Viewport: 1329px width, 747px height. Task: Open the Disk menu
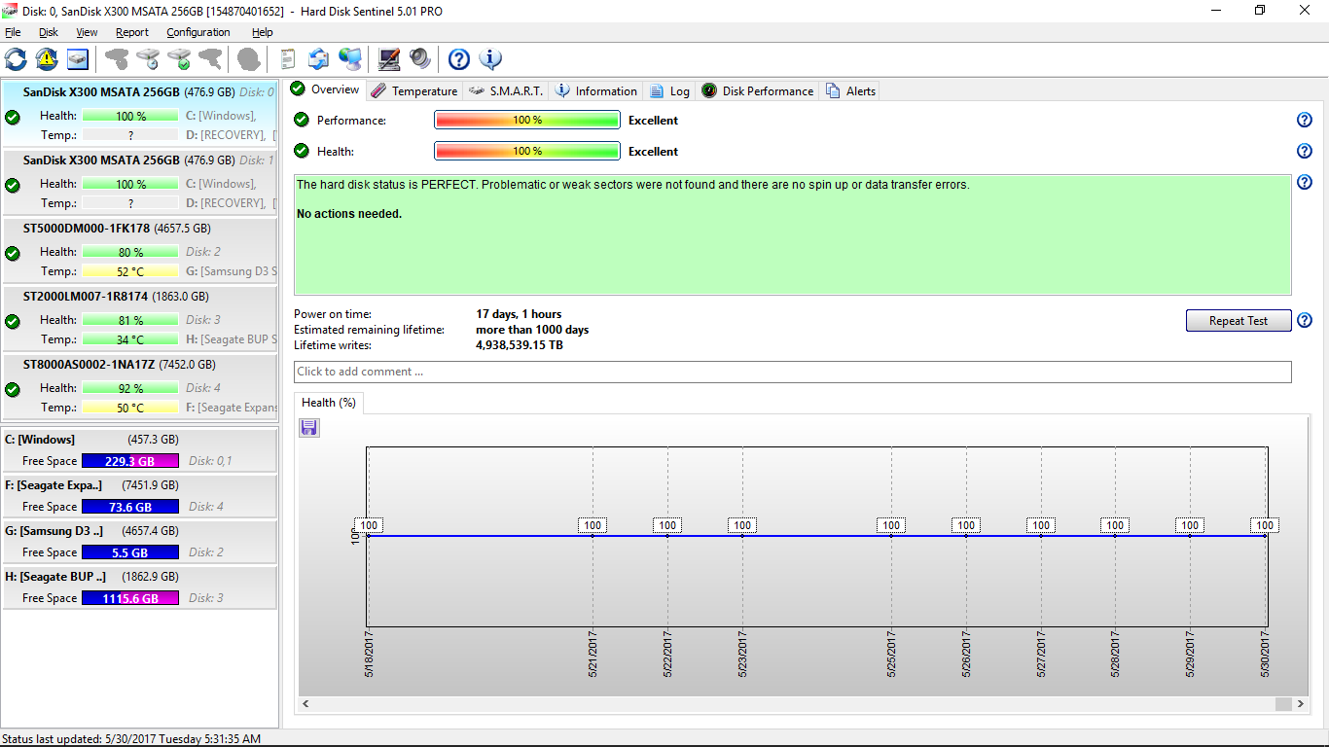click(49, 32)
